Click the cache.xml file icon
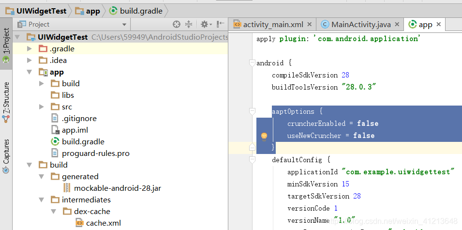The image size is (462, 230). point(79,223)
